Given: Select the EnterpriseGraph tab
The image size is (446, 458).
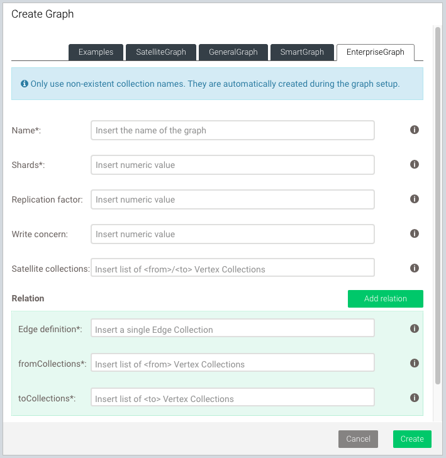Looking at the screenshot, I should pyautogui.click(x=376, y=52).
